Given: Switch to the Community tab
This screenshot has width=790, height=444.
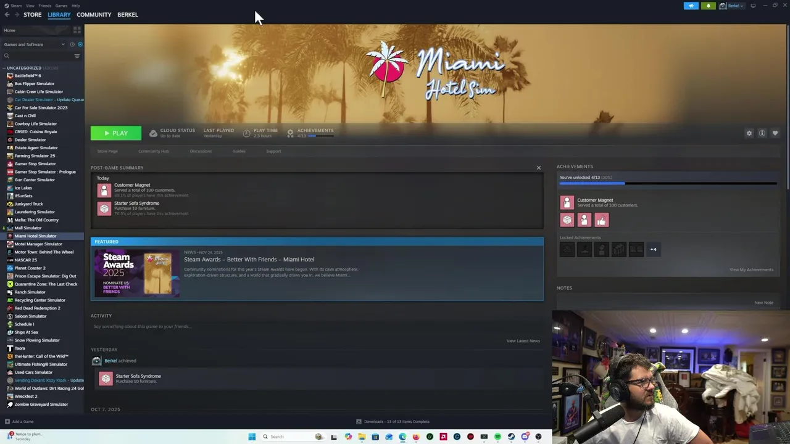Looking at the screenshot, I should tap(94, 15).
